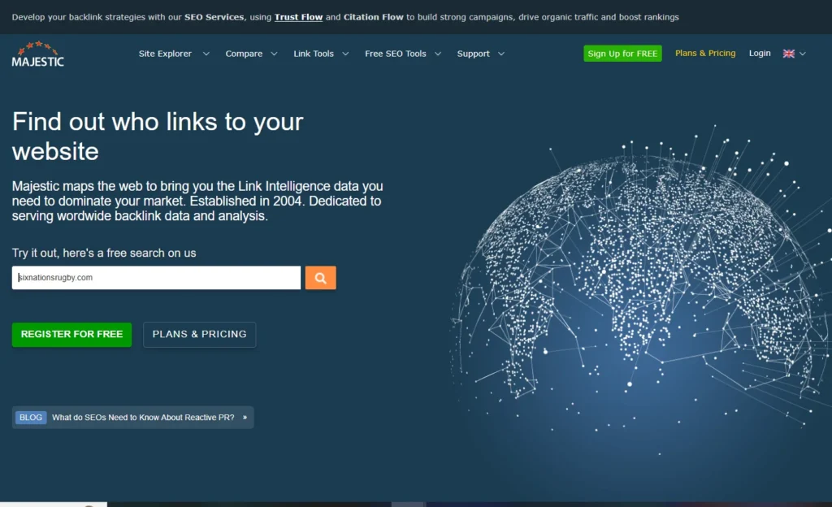This screenshot has height=507, width=832.
Task: Click the orange magnifying glass search button
Action: point(320,278)
